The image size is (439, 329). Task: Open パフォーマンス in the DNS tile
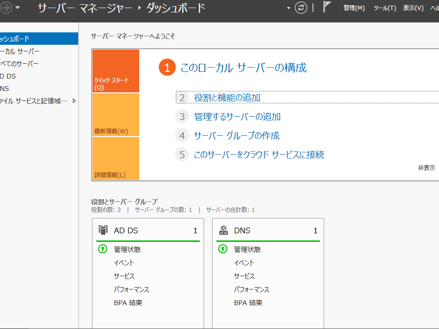tap(252, 289)
